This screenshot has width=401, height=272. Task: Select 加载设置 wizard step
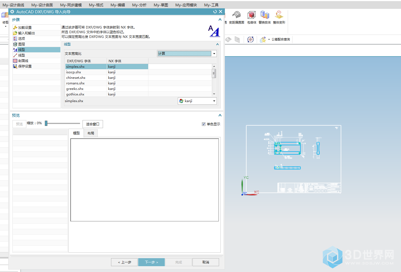point(37,27)
